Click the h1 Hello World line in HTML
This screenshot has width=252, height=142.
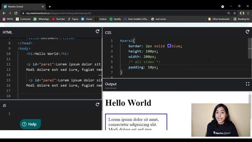[x=47, y=54]
